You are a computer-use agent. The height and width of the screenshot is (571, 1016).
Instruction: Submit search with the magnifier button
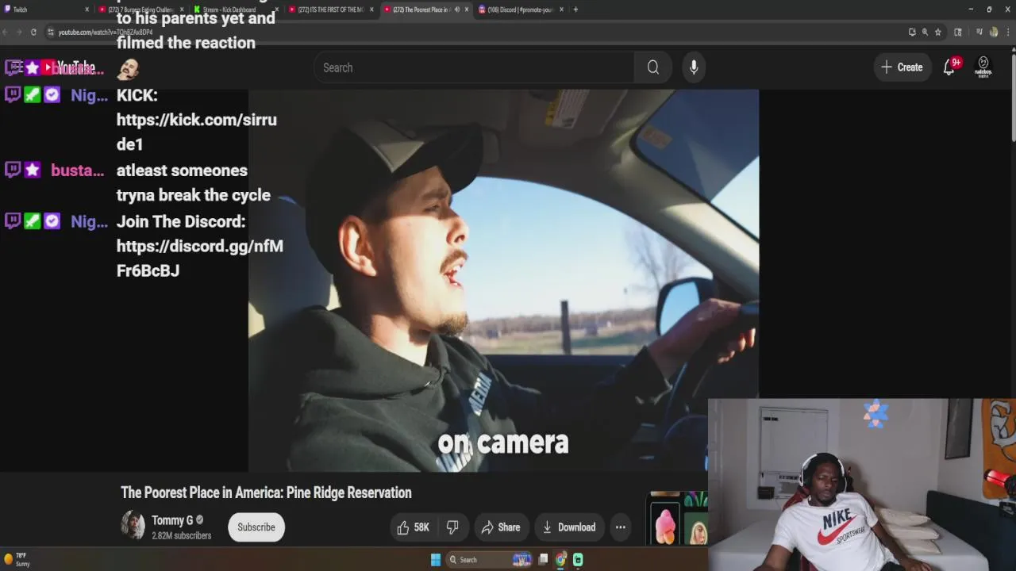(x=652, y=67)
